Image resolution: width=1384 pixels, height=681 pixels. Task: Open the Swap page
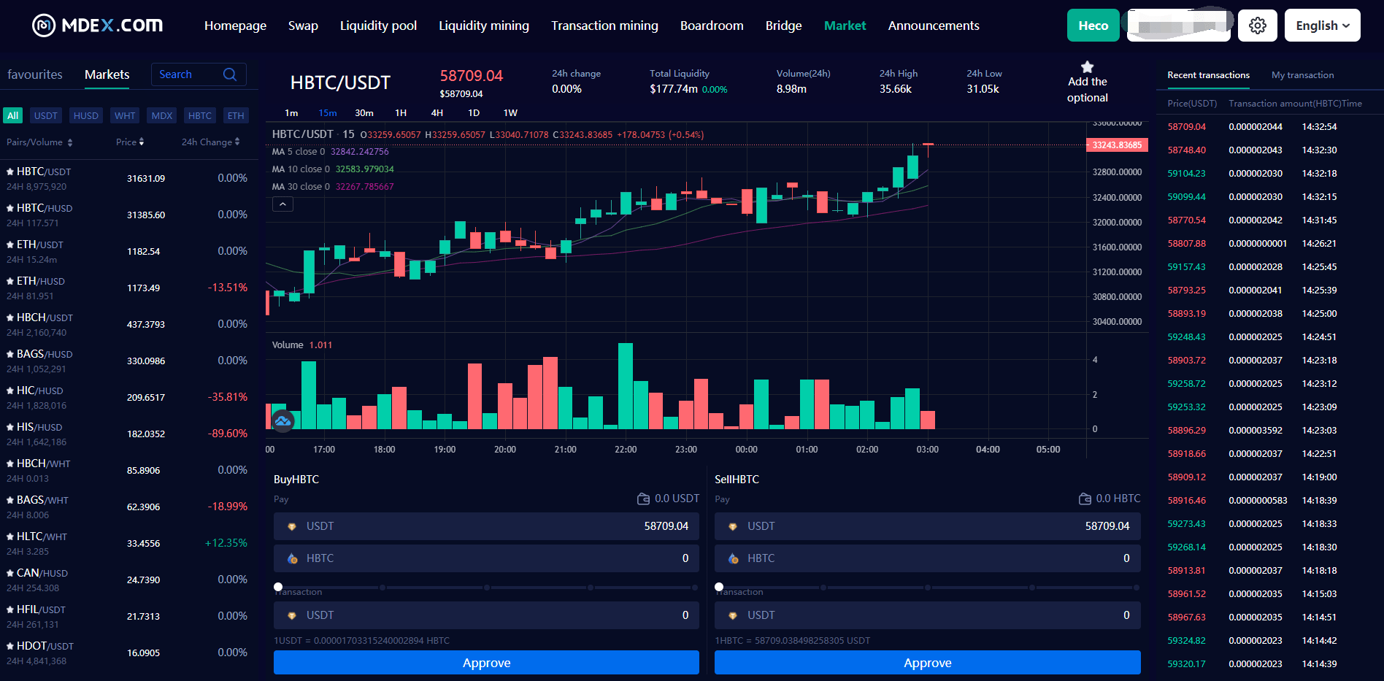(303, 26)
